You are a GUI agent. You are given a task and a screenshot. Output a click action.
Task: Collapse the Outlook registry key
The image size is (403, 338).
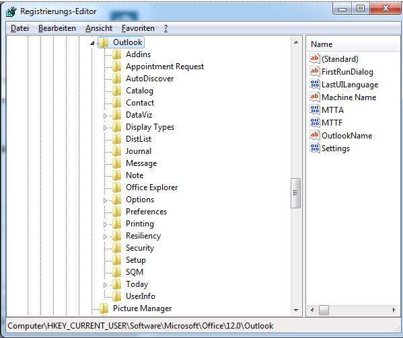(92, 43)
